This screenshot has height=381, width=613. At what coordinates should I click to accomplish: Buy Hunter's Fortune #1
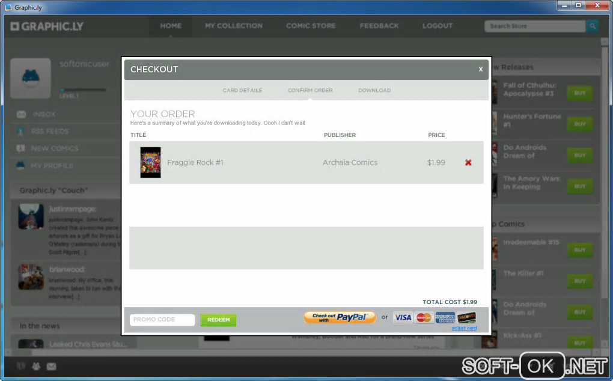[x=580, y=124]
